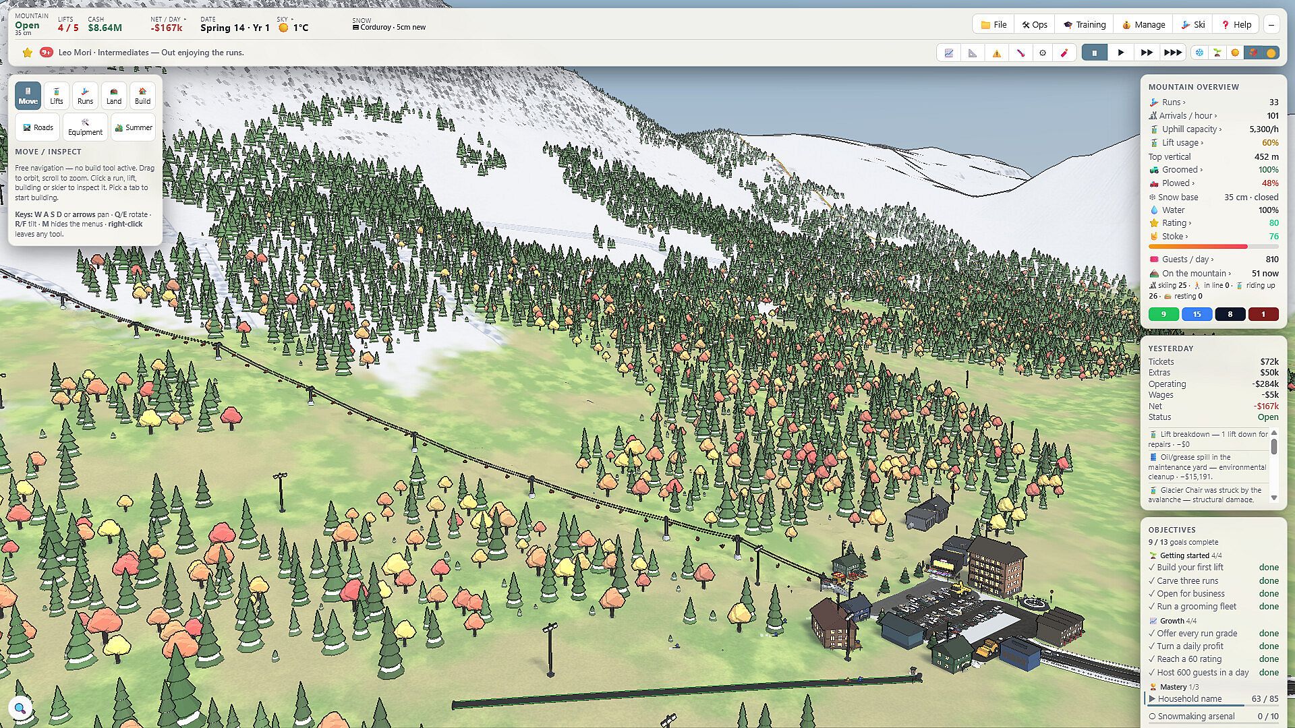The image size is (1295, 728).
Task: Collapse the top bar with minus button
Action: coord(1271,24)
